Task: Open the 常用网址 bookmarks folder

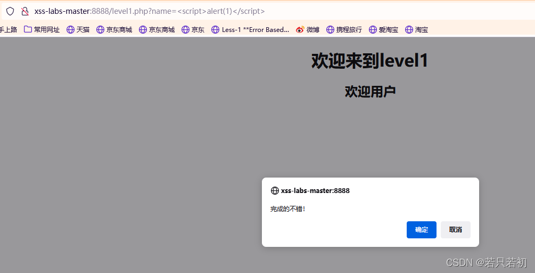Action: pos(42,30)
